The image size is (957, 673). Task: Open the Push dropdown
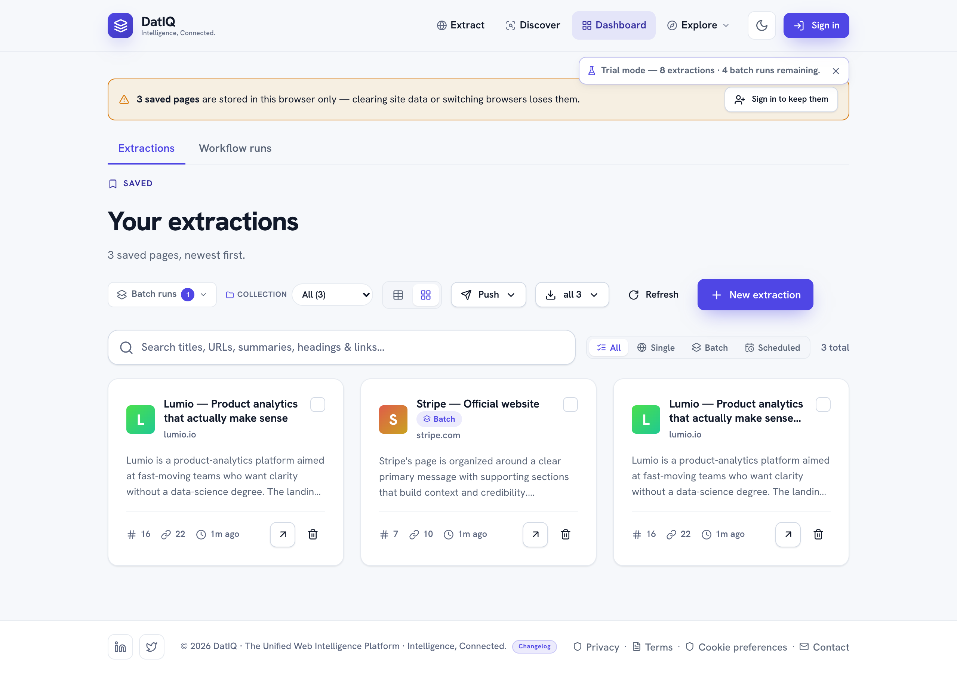[488, 295]
